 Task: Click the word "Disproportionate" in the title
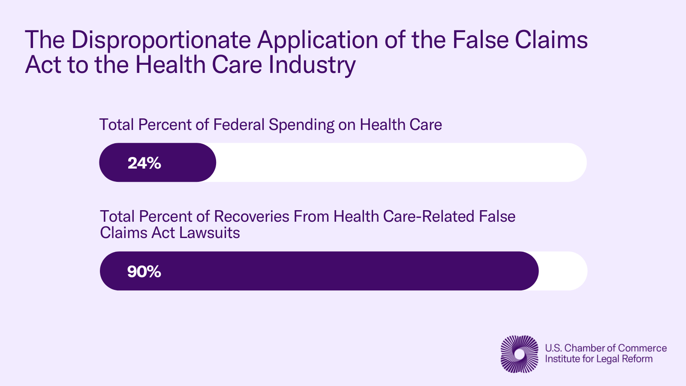click(x=161, y=40)
